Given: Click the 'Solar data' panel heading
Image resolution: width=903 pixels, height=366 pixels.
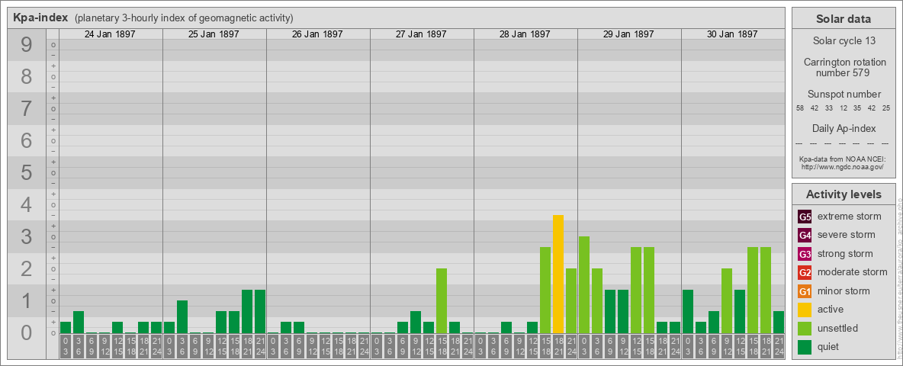Looking at the screenshot, I should (x=843, y=19).
